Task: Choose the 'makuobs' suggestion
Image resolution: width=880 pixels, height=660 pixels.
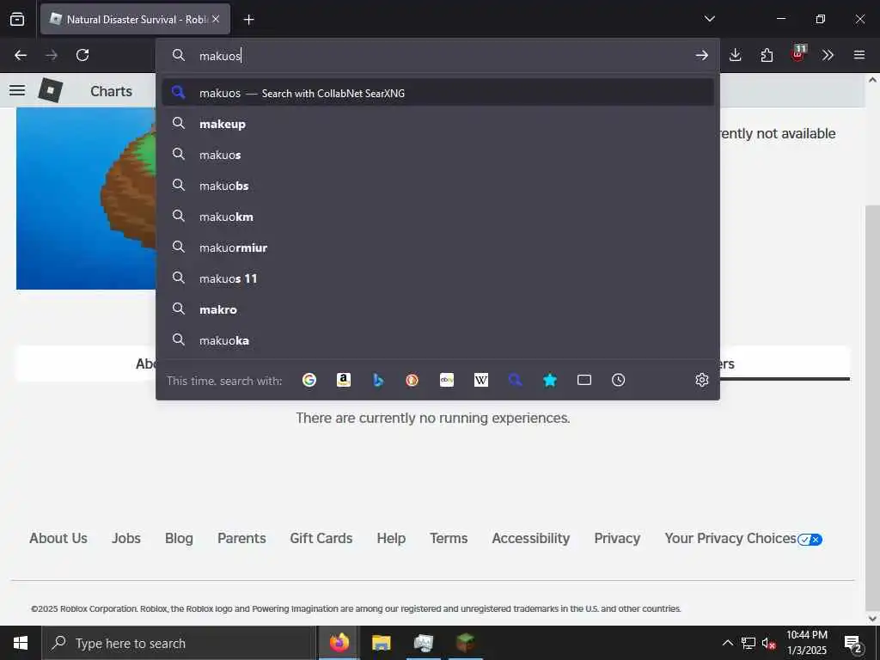Action: point(437,186)
